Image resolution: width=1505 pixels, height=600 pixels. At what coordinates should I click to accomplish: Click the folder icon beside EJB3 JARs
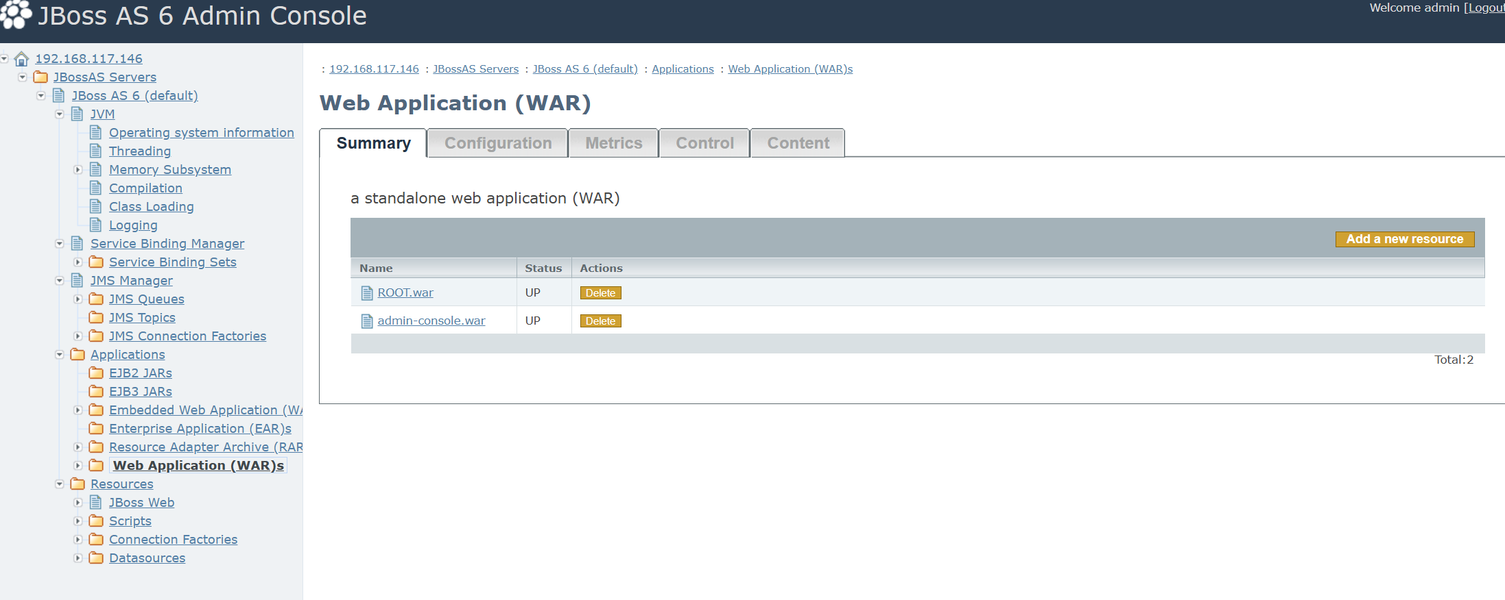tap(97, 391)
